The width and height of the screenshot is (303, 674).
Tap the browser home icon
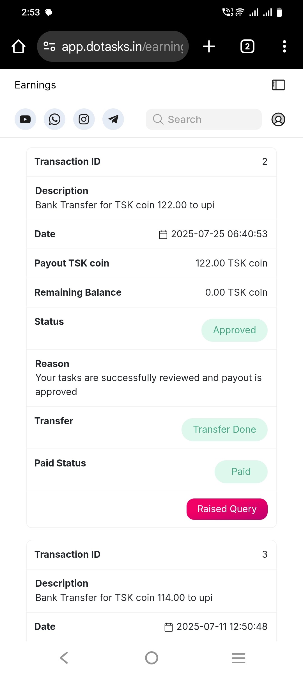(x=19, y=46)
